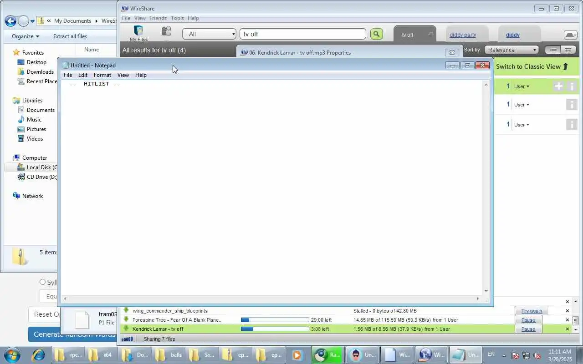Click the Porcupine Tree download progress bar
The width and height of the screenshot is (583, 364).
click(x=275, y=320)
